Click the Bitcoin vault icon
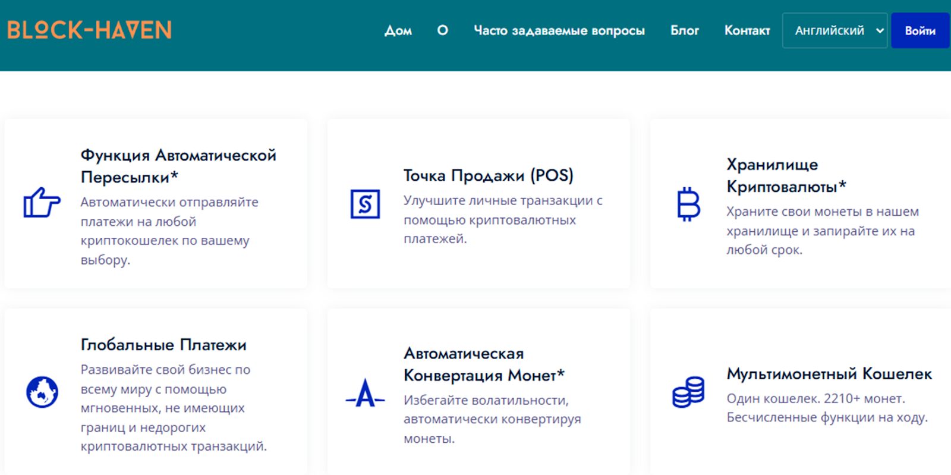Image resolution: width=951 pixels, height=475 pixels. (688, 205)
